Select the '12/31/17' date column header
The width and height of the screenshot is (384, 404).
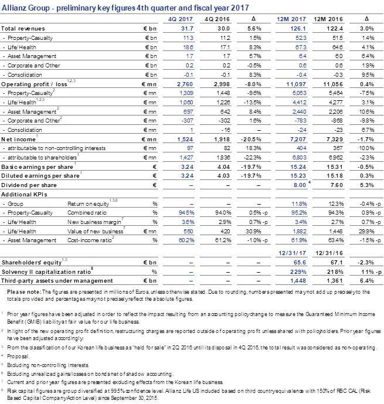(292, 253)
